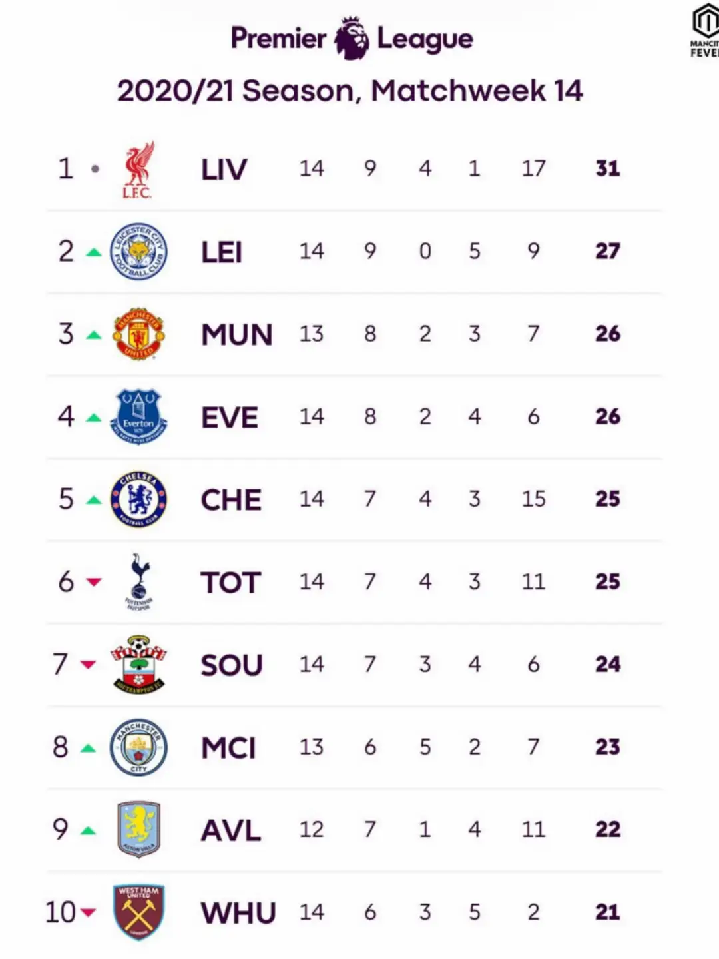Click the Premier League lion logo

point(352,38)
